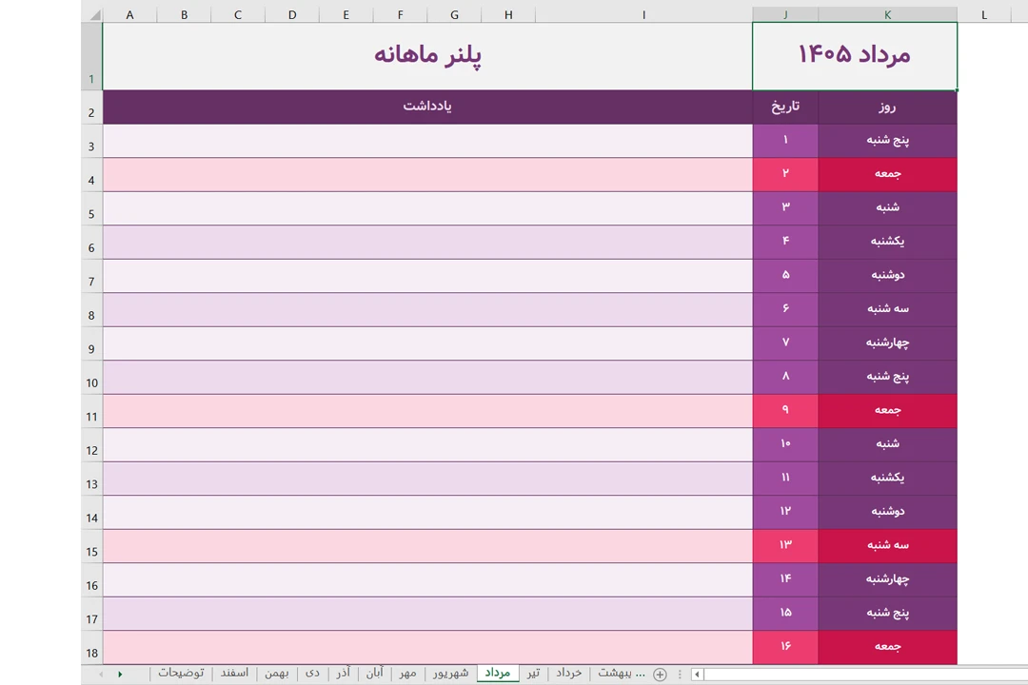Click the مرداد ۱۴۰۵ title cell
1028x685 pixels.
point(854,55)
